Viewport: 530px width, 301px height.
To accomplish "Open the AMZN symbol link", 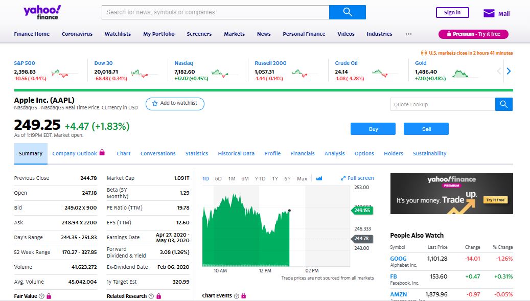I will [x=399, y=294].
